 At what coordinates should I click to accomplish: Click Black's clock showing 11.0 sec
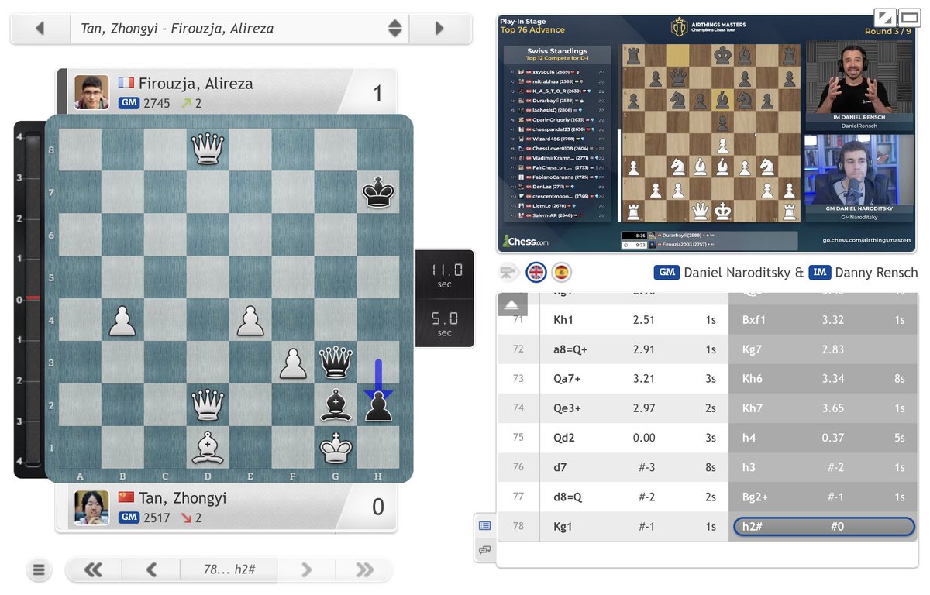tap(445, 274)
